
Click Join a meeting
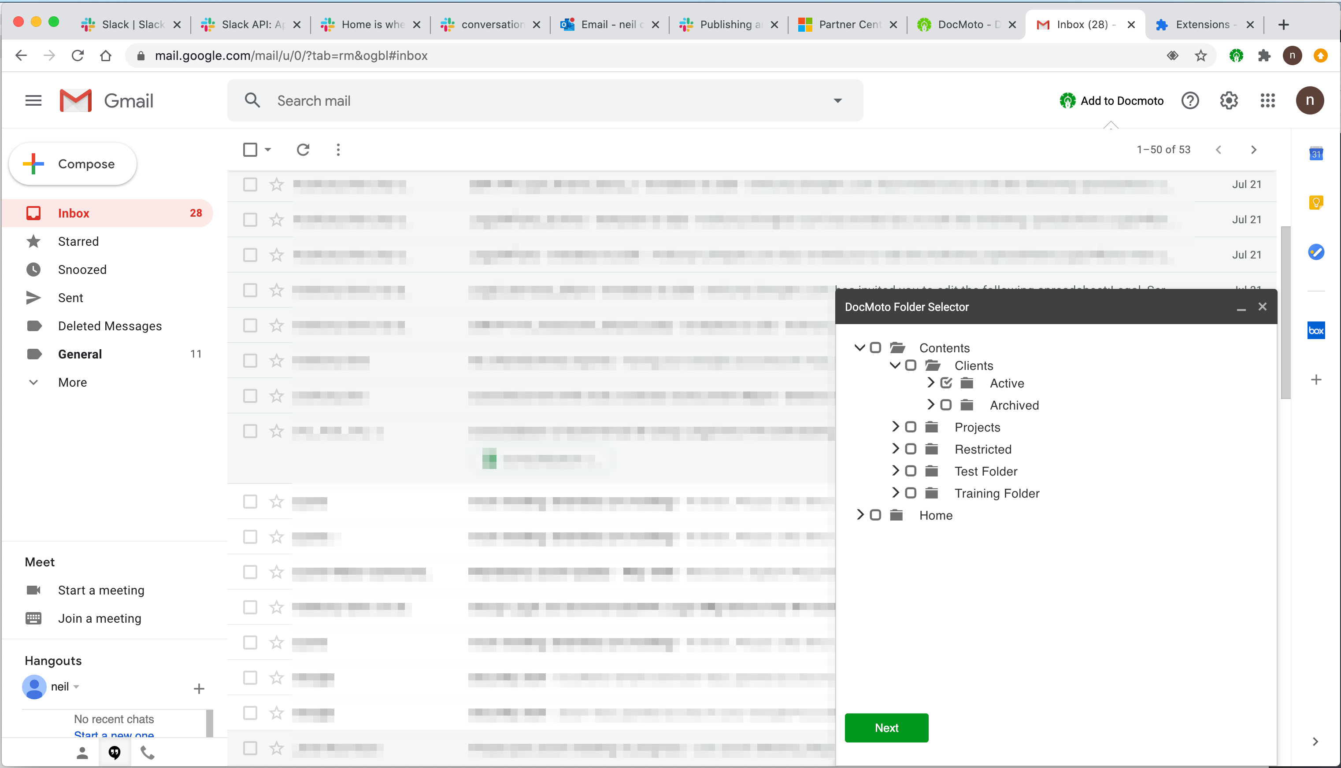point(99,618)
